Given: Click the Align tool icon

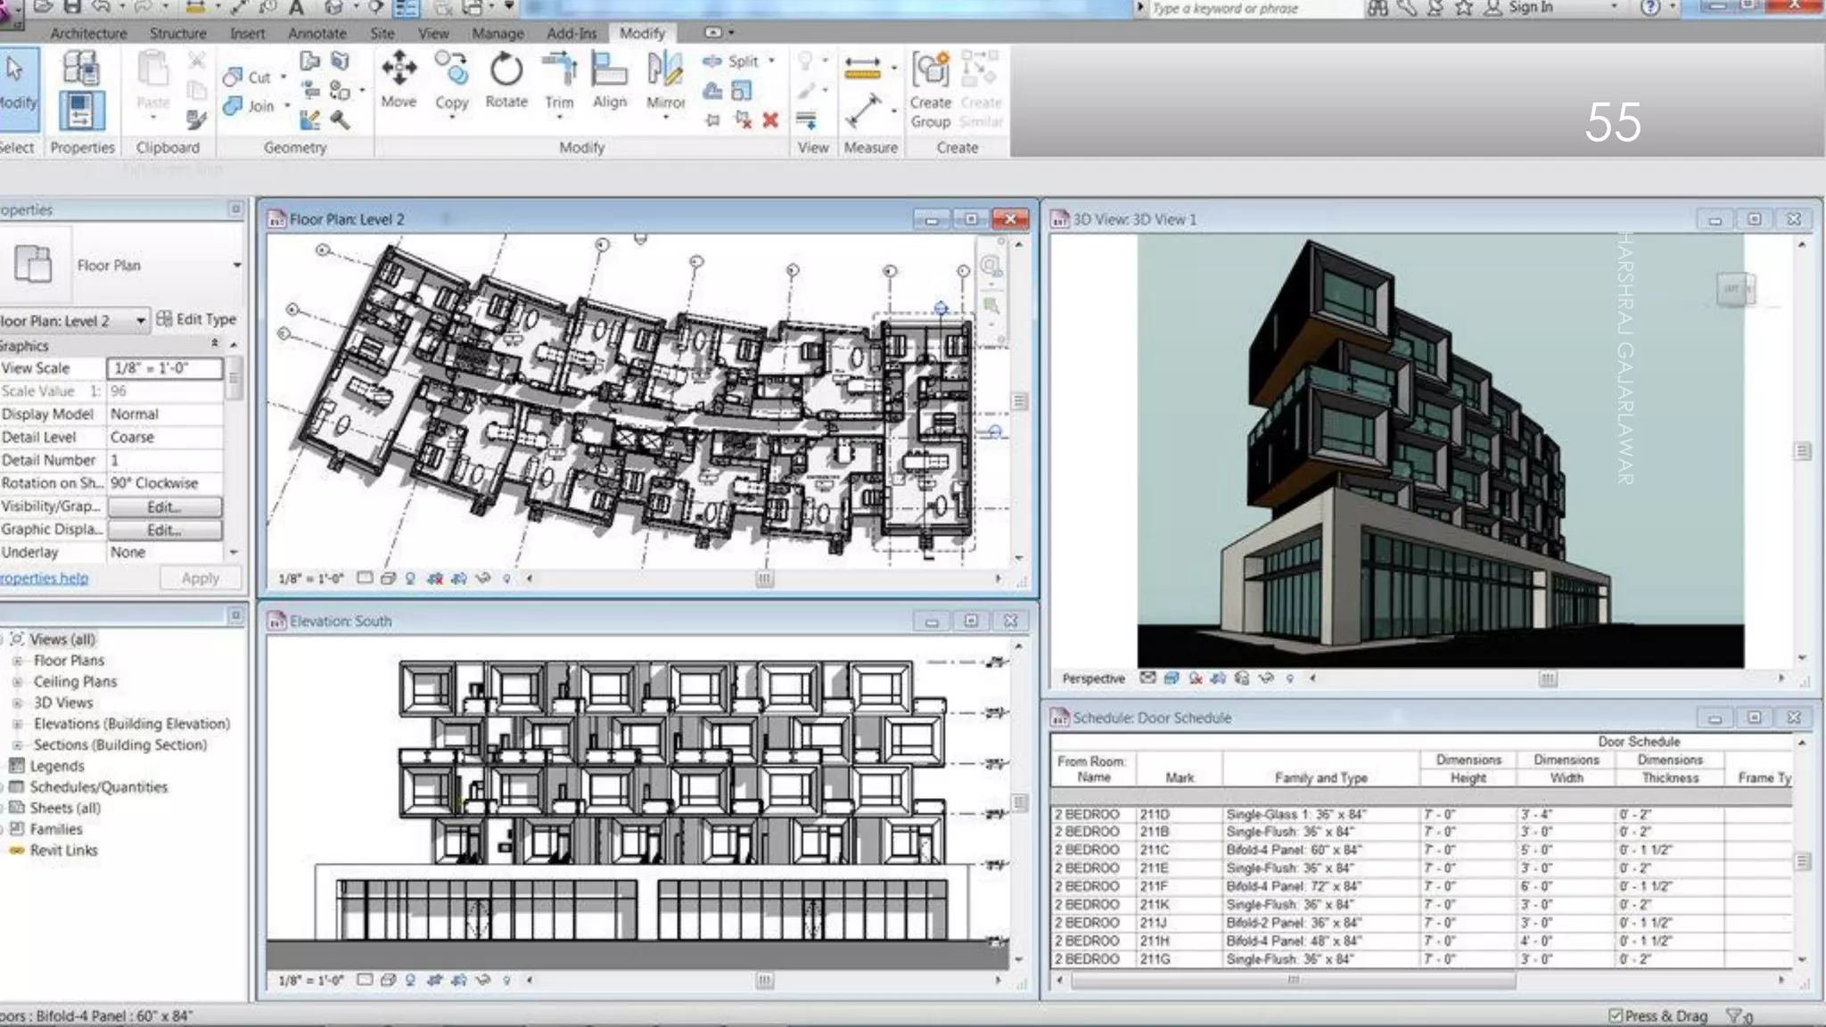Looking at the screenshot, I should (x=610, y=70).
